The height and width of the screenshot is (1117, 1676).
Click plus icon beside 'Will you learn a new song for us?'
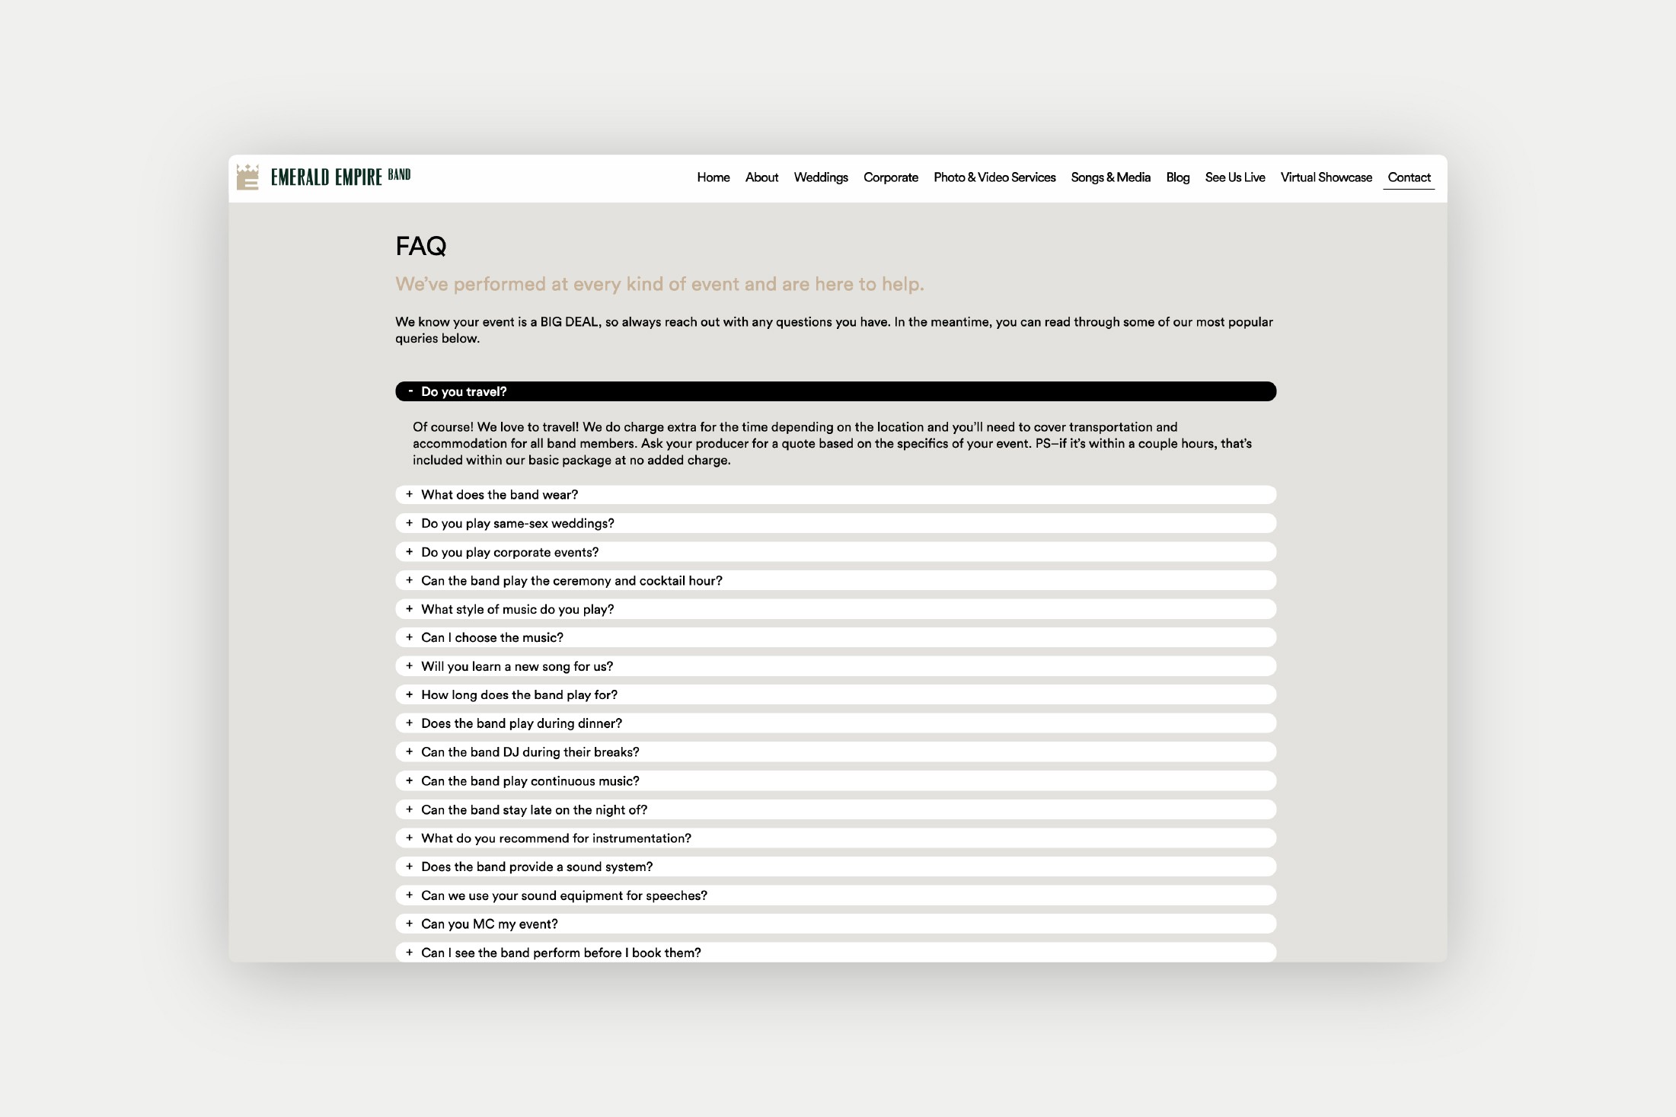click(x=409, y=666)
